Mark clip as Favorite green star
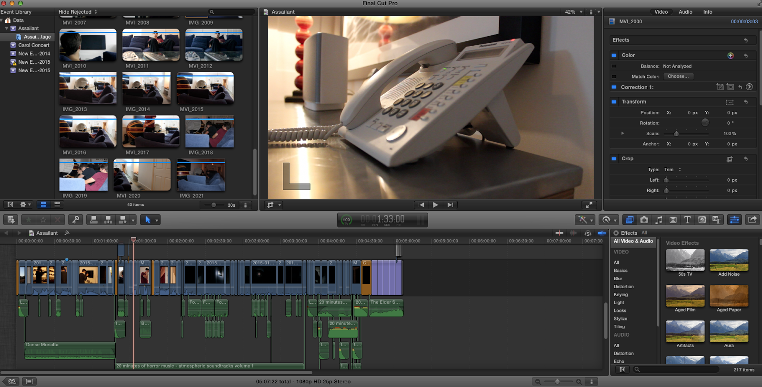This screenshot has height=387, width=762. coord(29,220)
